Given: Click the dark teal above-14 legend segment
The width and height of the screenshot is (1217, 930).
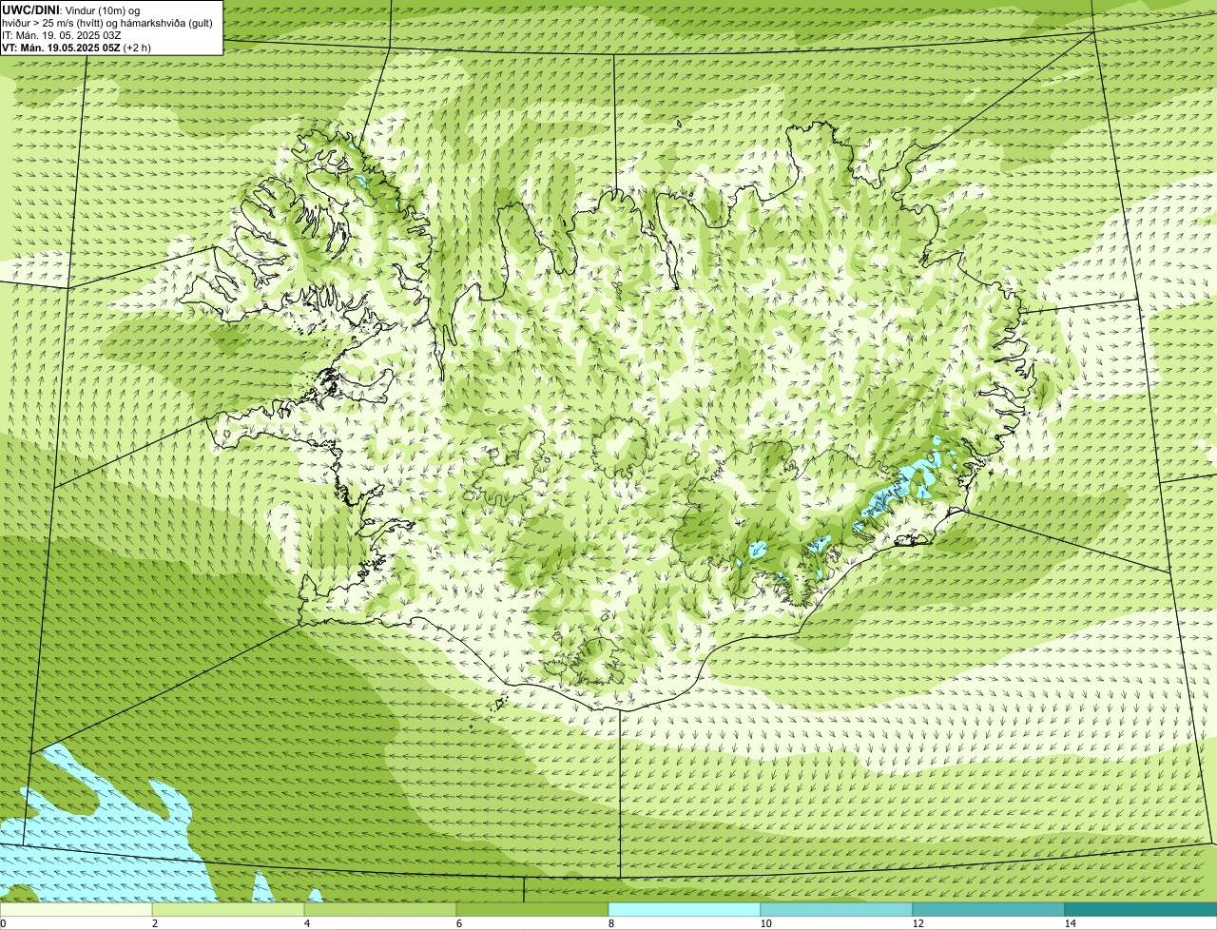Looking at the screenshot, I should tap(1141, 909).
